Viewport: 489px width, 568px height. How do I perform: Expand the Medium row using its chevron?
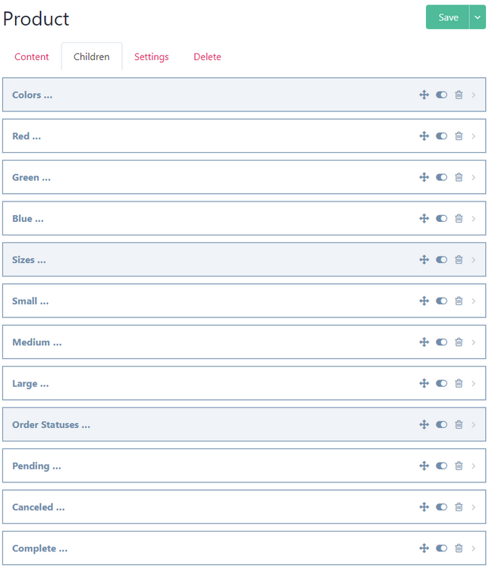click(474, 342)
